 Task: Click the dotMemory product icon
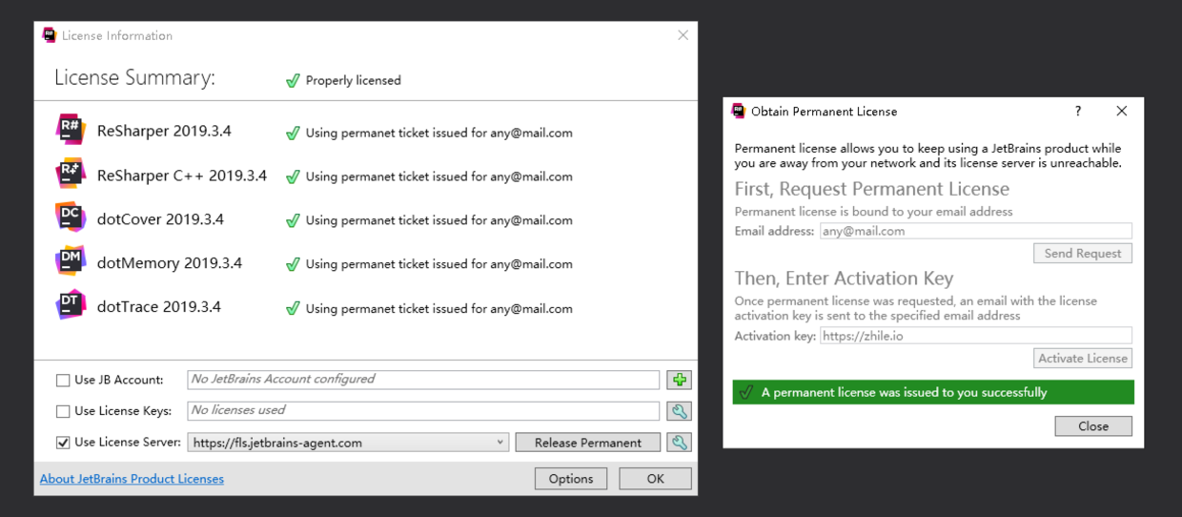click(x=71, y=261)
